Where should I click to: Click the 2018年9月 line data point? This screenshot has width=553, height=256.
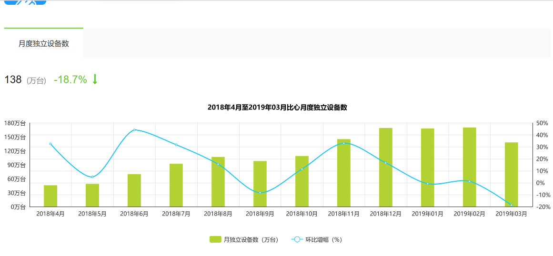click(260, 193)
